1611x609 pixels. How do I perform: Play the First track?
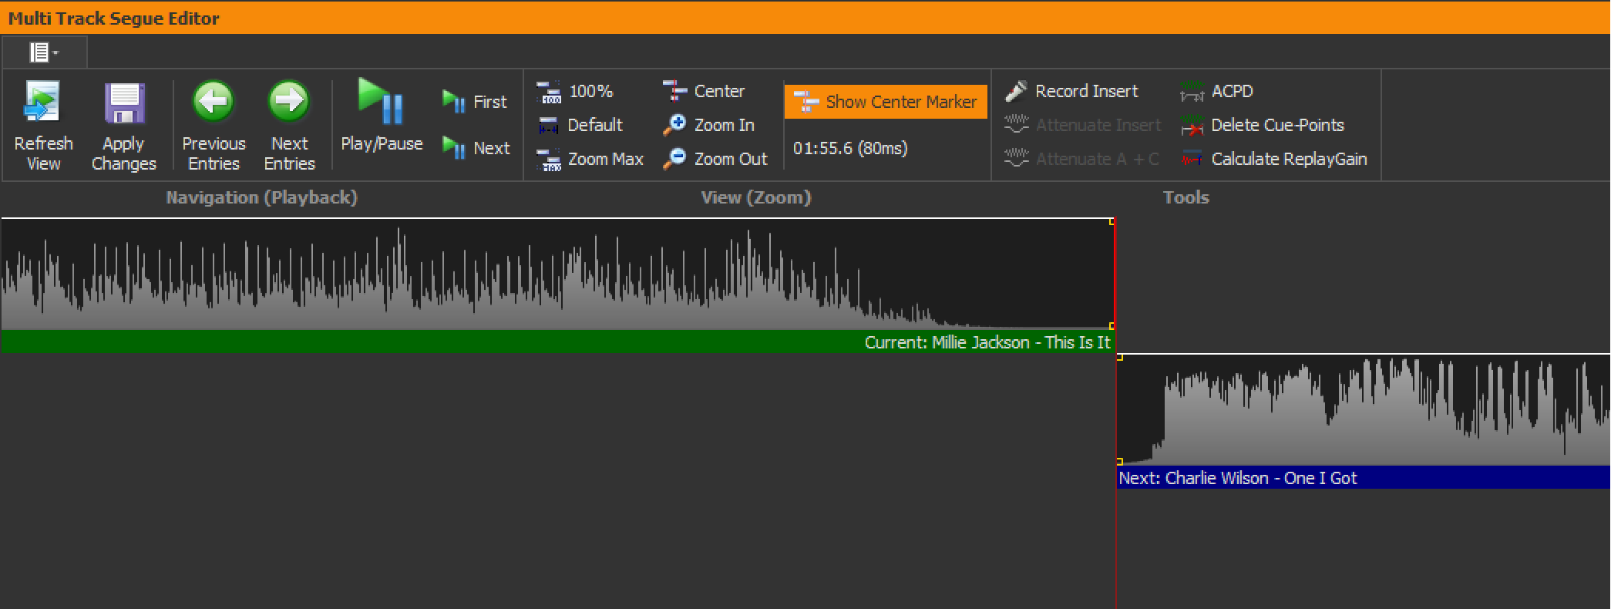click(475, 102)
